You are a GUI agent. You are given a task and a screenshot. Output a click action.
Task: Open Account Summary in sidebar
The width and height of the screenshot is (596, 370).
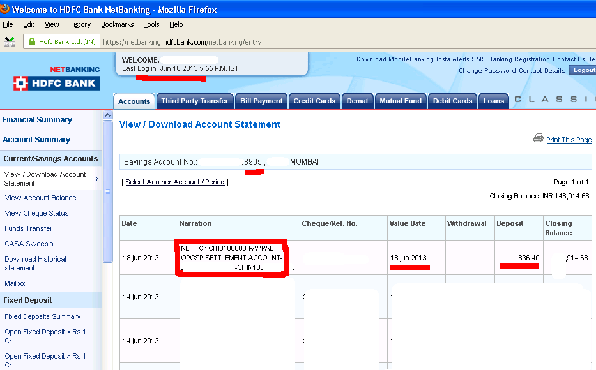(36, 140)
